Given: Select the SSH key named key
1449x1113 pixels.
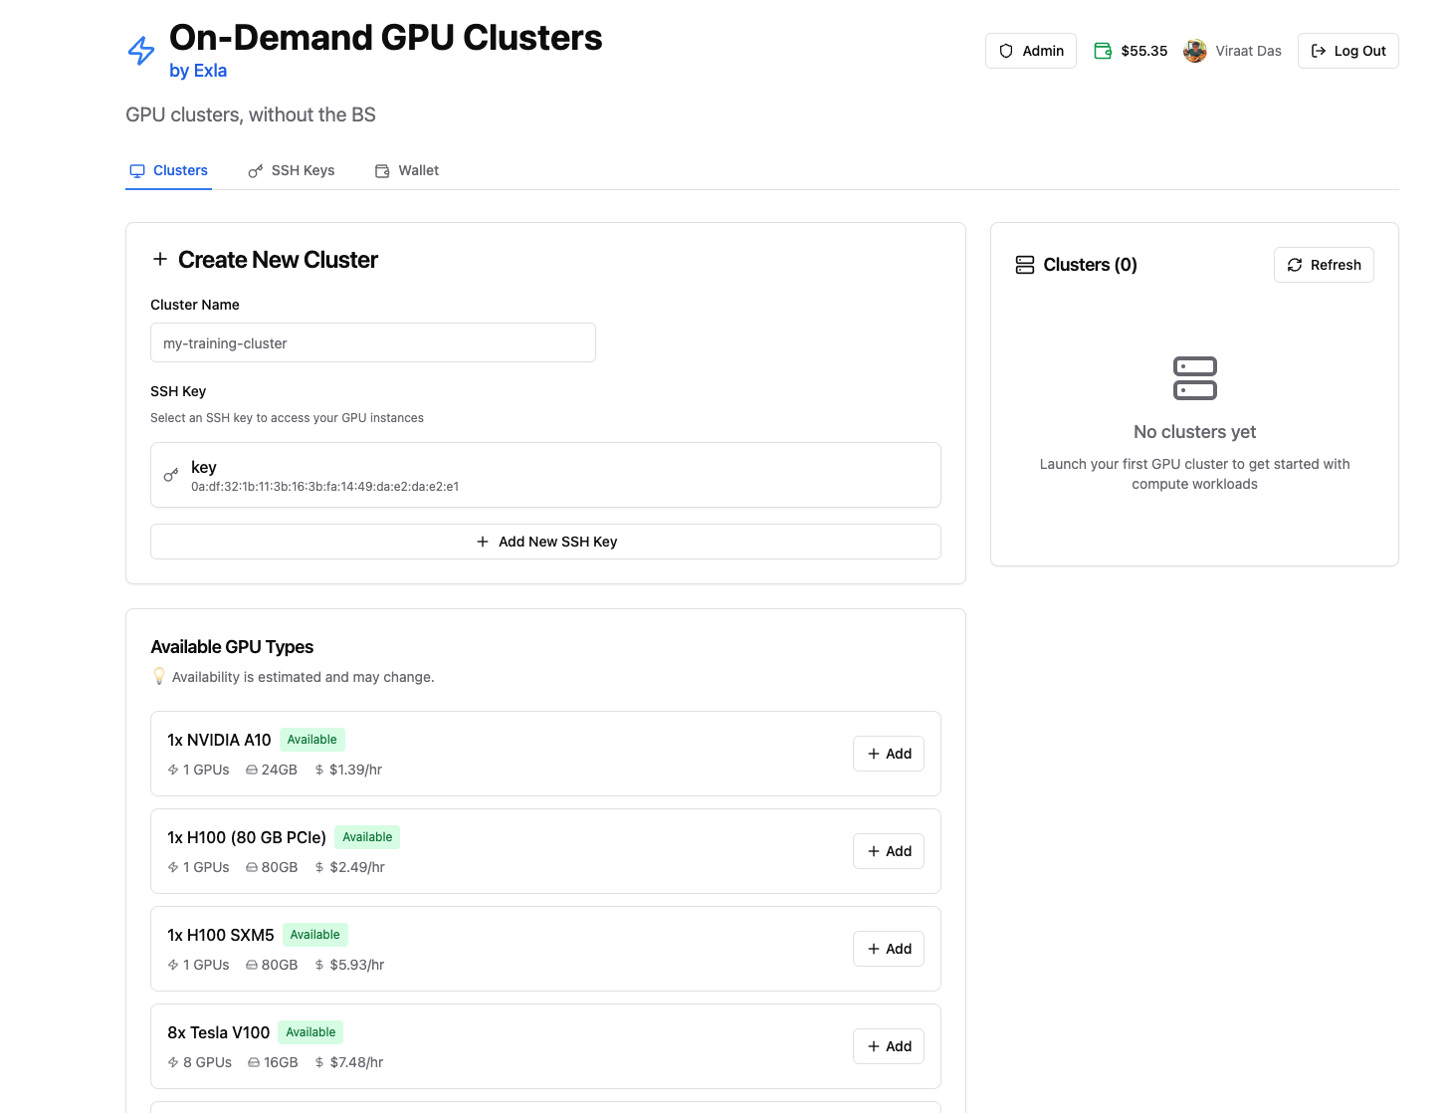Looking at the screenshot, I should (x=545, y=475).
